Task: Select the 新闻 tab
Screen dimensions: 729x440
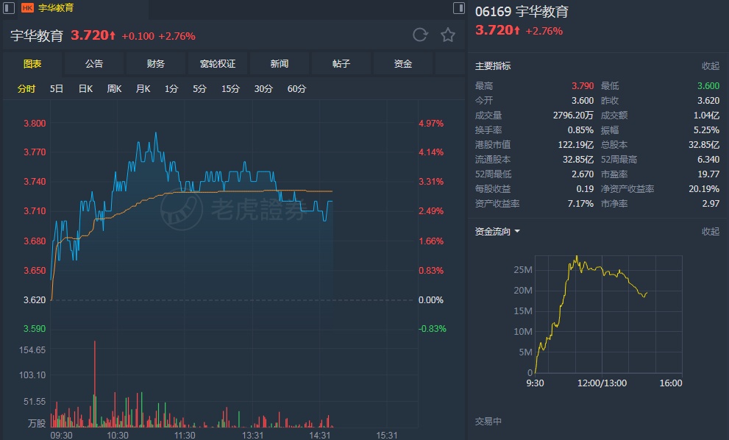Action: pyautogui.click(x=280, y=64)
